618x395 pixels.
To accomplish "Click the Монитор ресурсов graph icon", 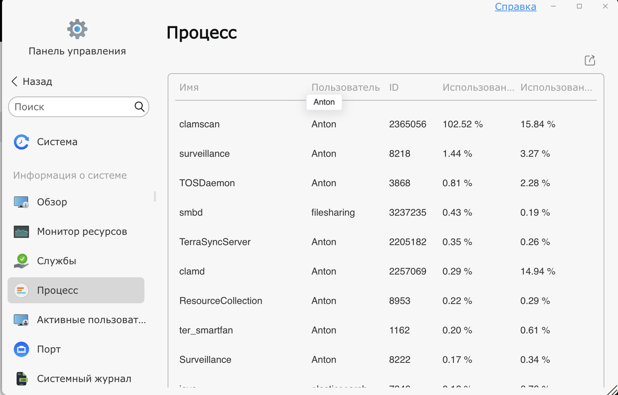I will coord(21,232).
